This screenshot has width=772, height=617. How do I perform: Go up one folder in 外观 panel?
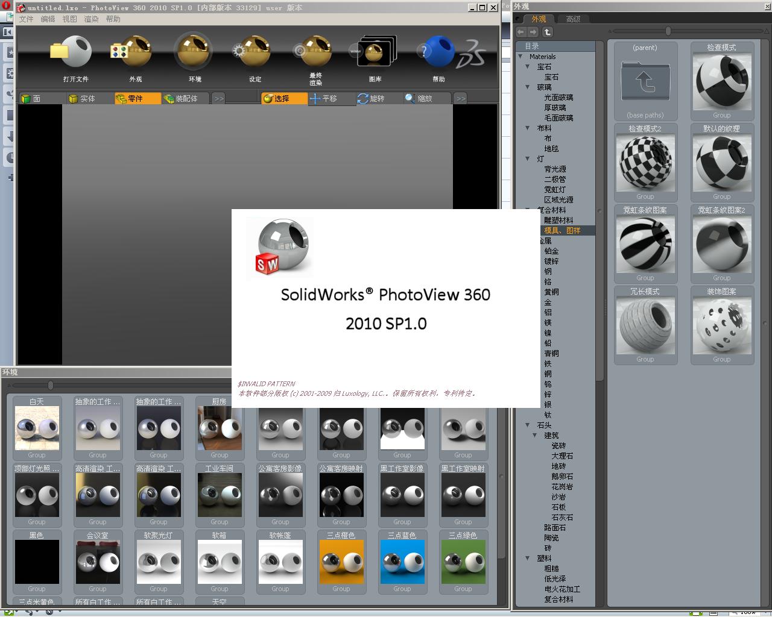click(x=547, y=32)
